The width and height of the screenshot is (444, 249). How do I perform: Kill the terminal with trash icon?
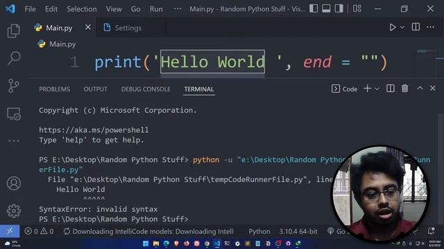[405, 89]
